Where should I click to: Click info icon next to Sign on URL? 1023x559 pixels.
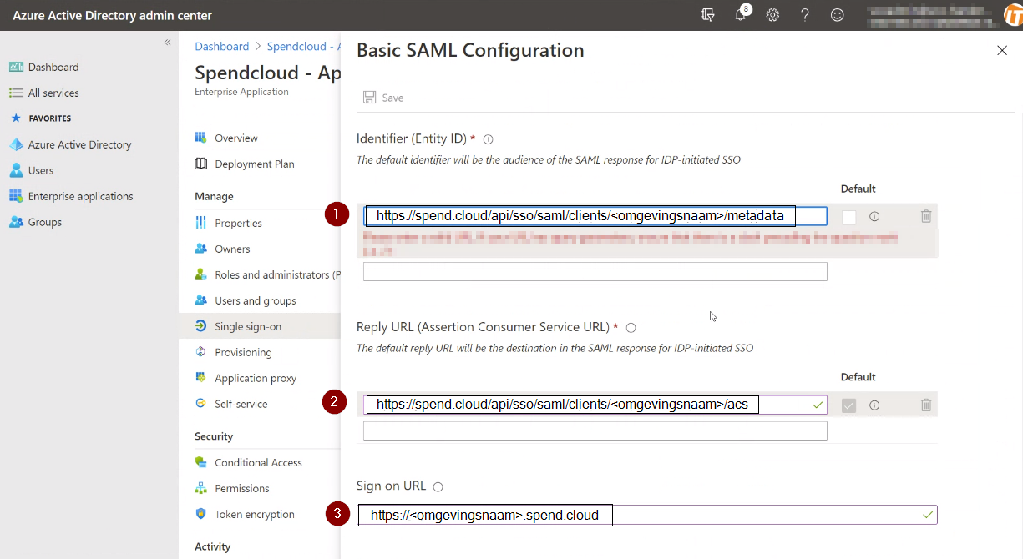(438, 486)
